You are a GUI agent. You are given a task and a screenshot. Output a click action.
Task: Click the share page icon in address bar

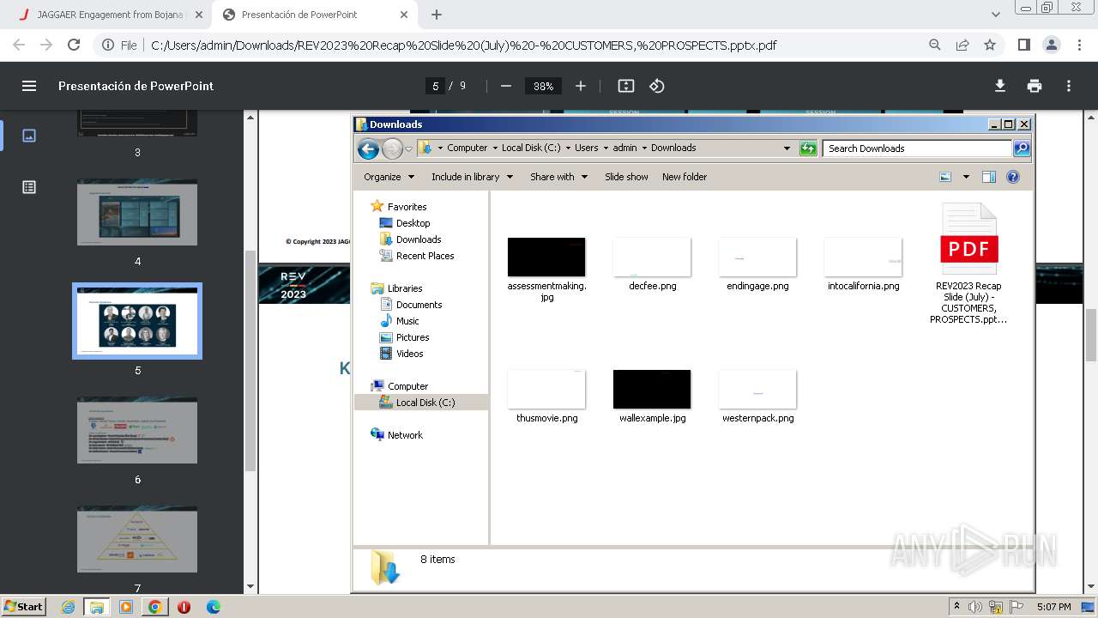click(962, 45)
